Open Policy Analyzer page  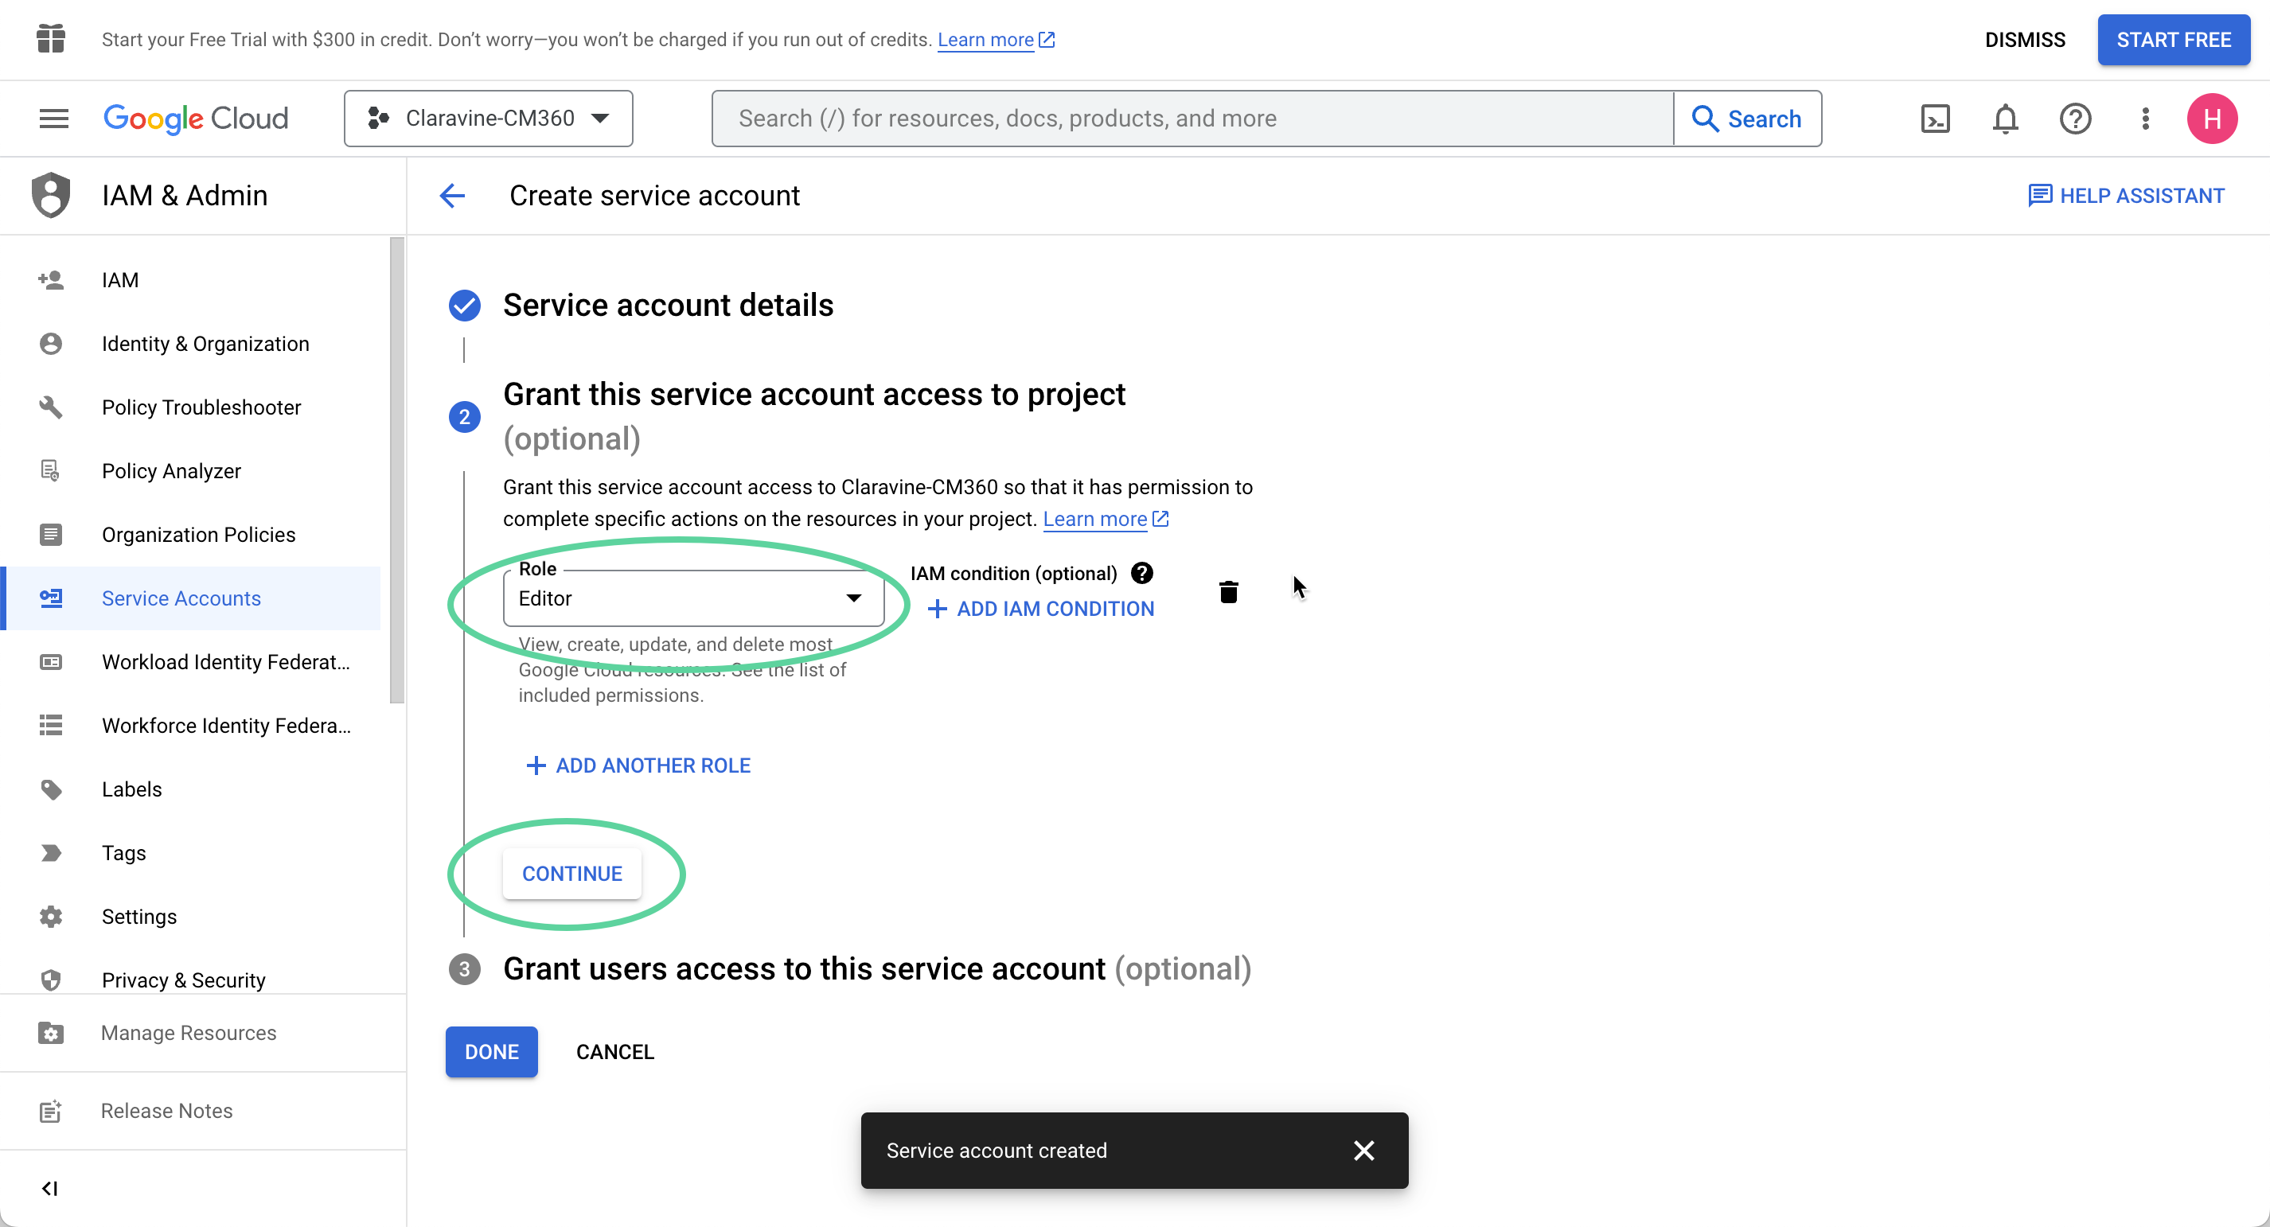tap(192, 471)
